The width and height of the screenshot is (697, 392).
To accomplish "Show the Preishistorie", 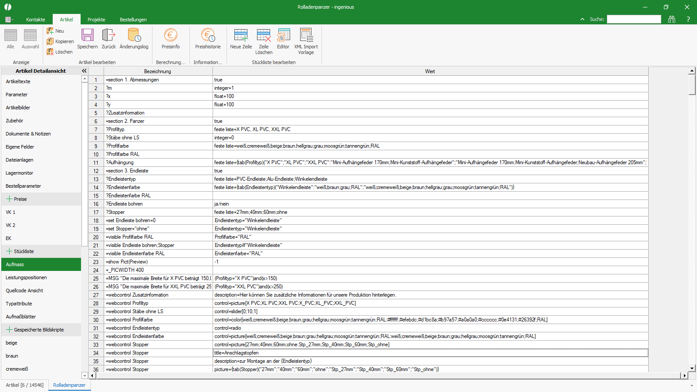I will (208, 39).
